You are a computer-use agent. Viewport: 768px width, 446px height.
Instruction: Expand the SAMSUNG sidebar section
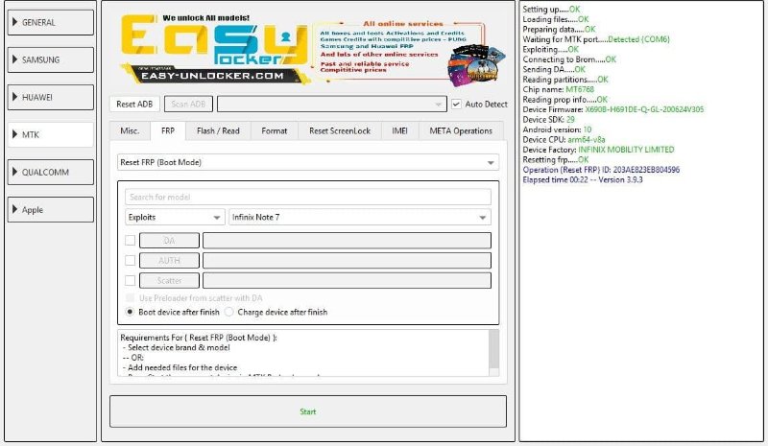coord(51,59)
